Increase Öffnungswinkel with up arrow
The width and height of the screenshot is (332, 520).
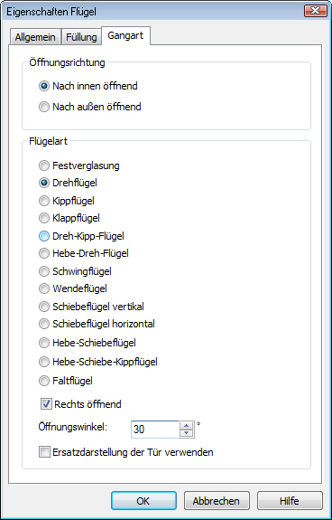187,426
